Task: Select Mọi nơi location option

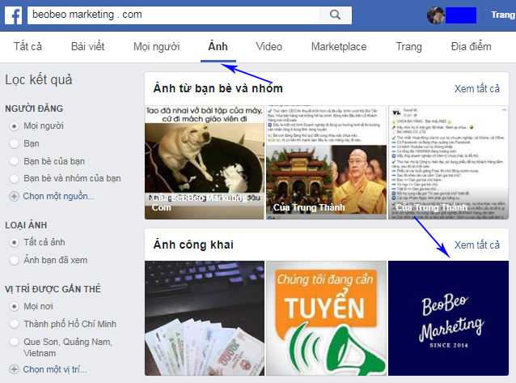Action: pyautogui.click(x=14, y=307)
